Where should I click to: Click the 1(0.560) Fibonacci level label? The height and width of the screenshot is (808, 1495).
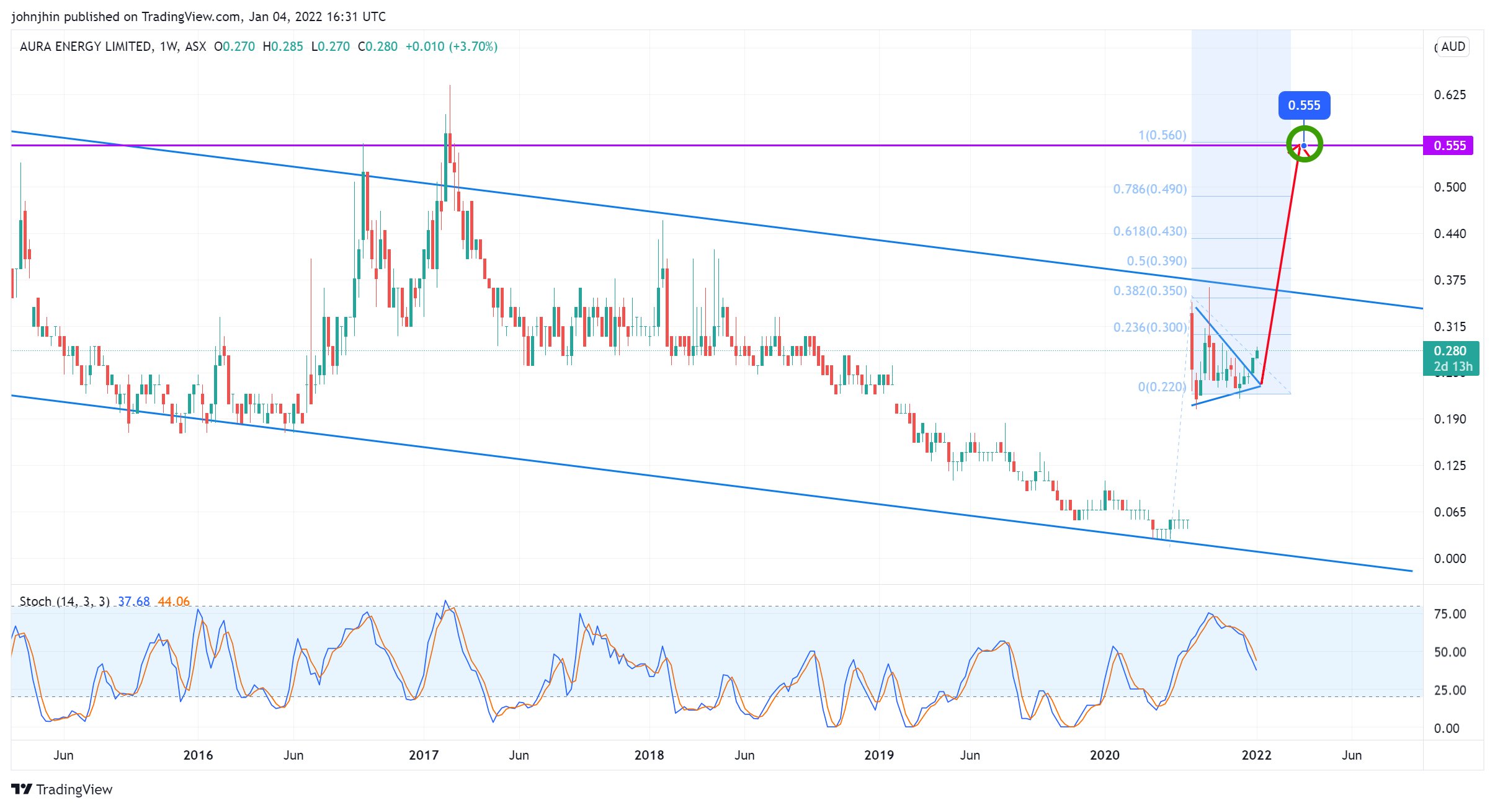[1162, 135]
